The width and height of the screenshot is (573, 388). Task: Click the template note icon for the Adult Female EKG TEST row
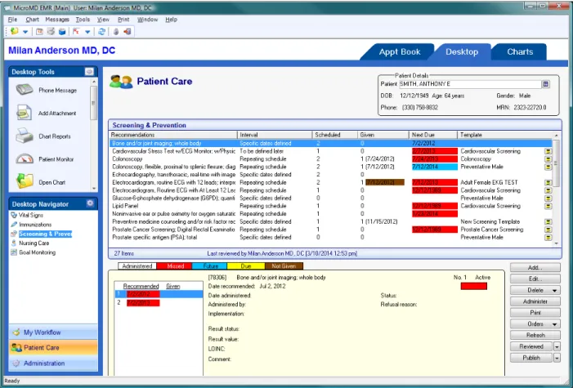click(548, 182)
